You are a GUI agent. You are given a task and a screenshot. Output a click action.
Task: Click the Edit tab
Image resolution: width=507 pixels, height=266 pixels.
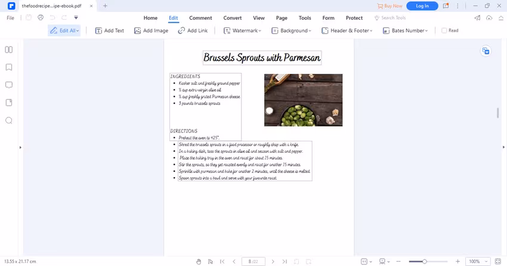[x=174, y=18]
